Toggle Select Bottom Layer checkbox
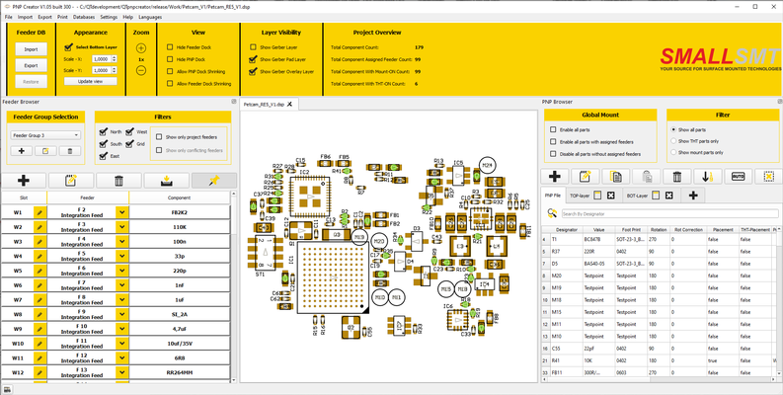Screen dimensions: 783x395 (69, 46)
